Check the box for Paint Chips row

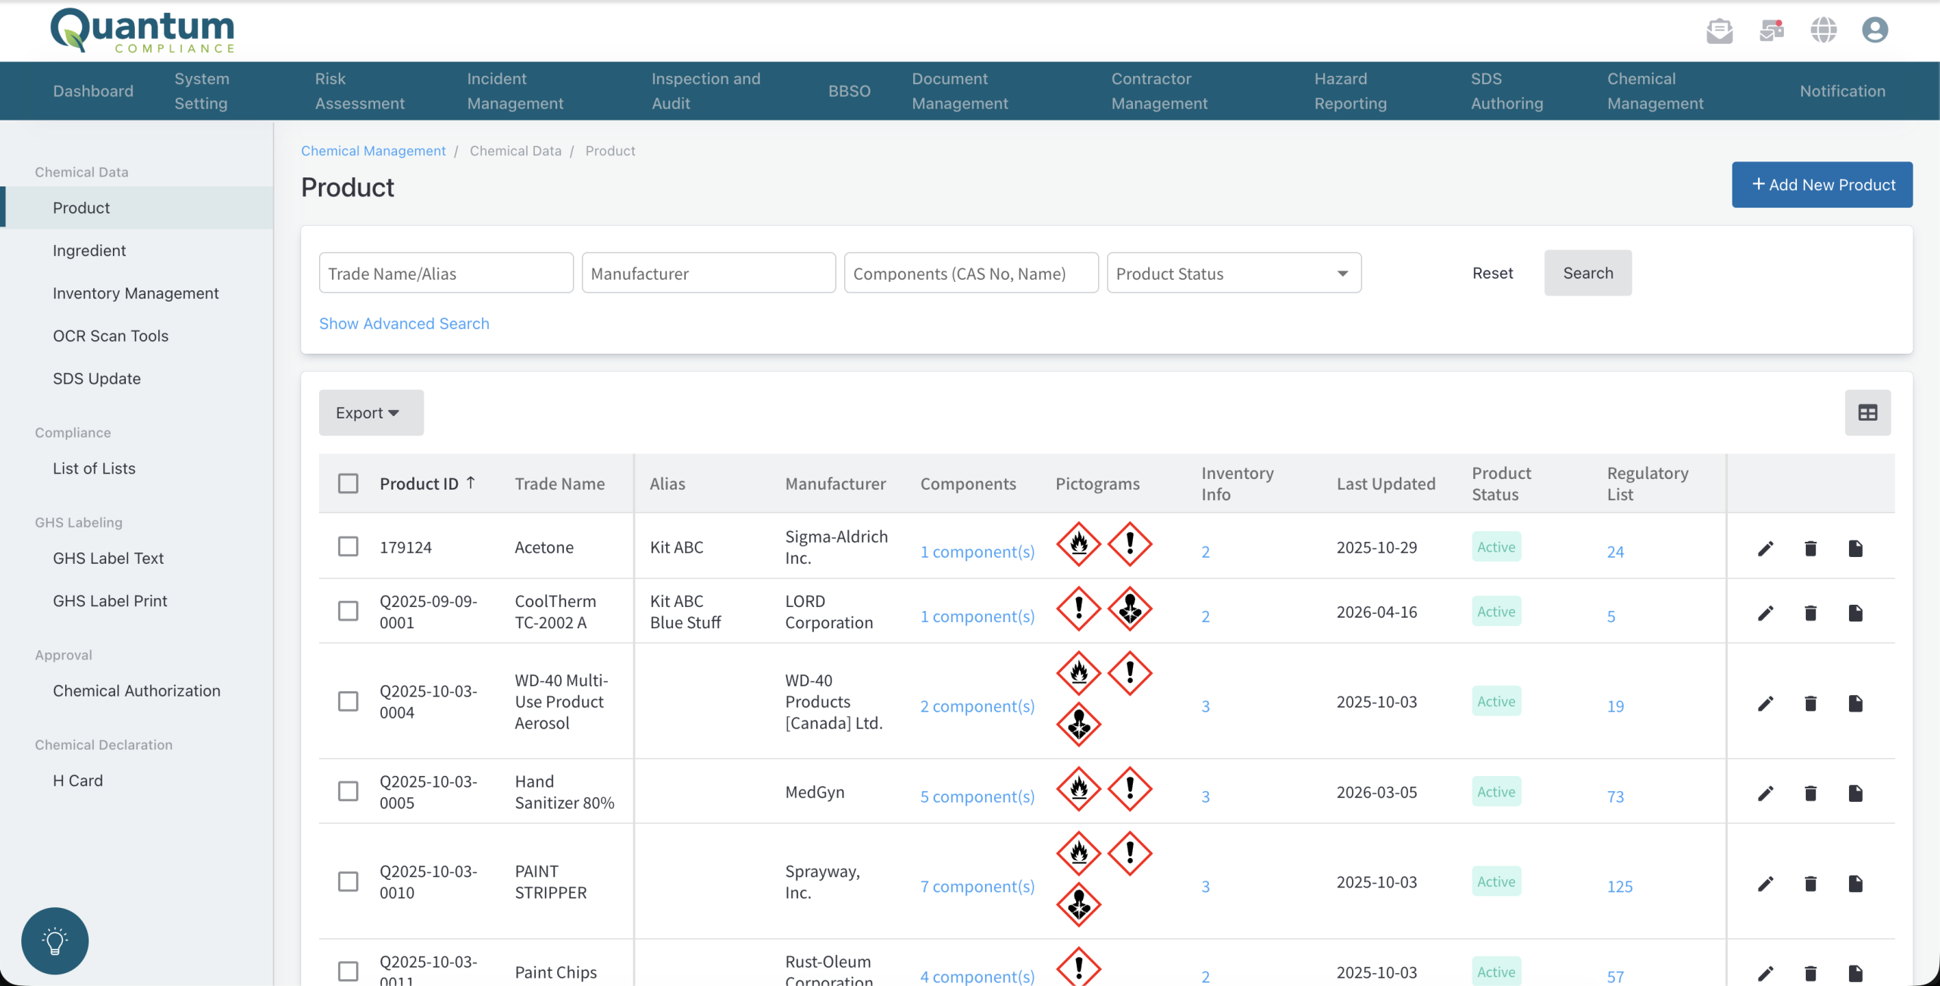click(x=348, y=971)
